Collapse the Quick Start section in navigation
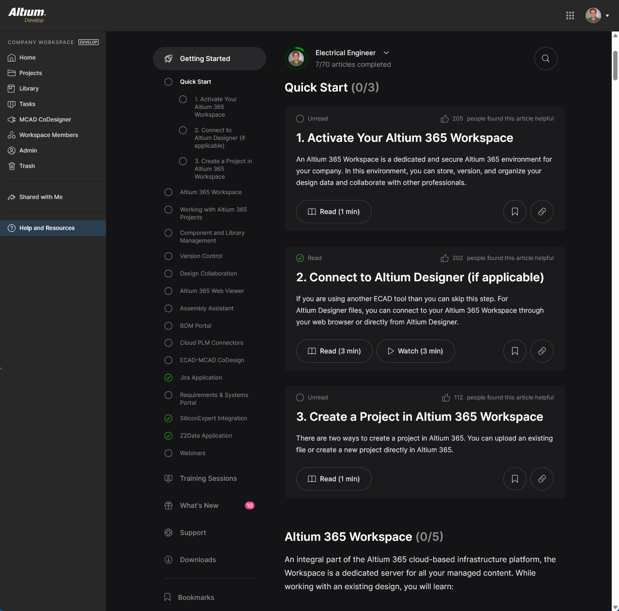This screenshot has height=611, width=619. [196, 82]
